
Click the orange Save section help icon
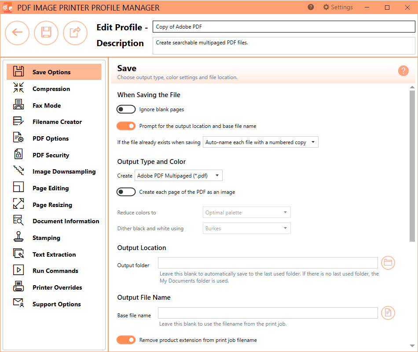(x=403, y=71)
